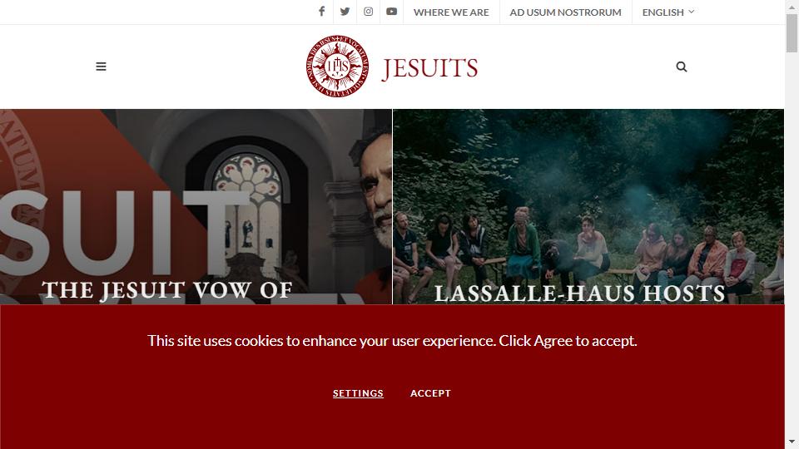Click ACCEPT on the cookie banner
This screenshot has width=799, height=449.
click(x=430, y=393)
